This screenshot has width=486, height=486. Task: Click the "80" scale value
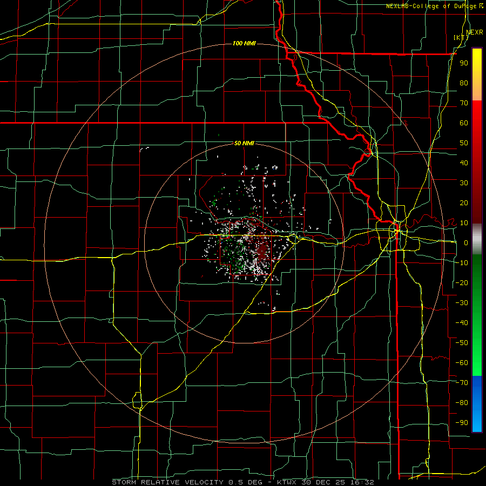pos(464,83)
